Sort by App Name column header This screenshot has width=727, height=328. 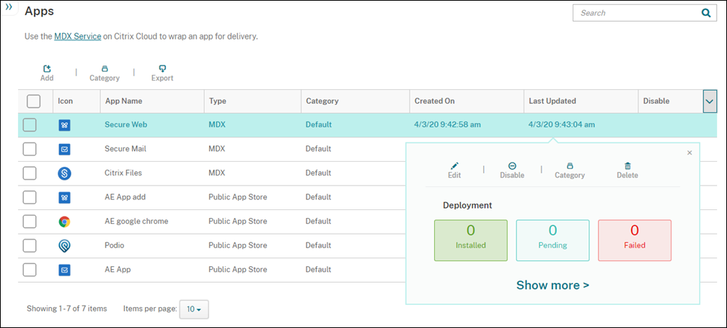[123, 101]
